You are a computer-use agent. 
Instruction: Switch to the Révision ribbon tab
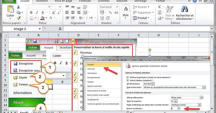pos(122,1)
